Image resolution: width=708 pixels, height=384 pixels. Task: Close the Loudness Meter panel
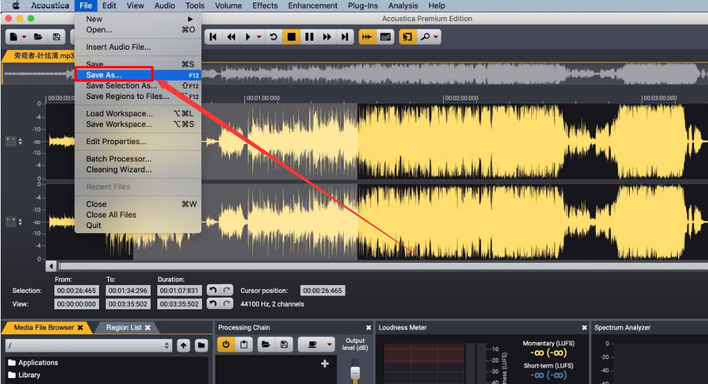pyautogui.click(x=584, y=328)
